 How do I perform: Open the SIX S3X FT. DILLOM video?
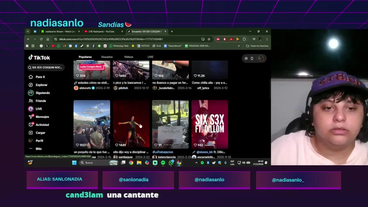point(210,124)
